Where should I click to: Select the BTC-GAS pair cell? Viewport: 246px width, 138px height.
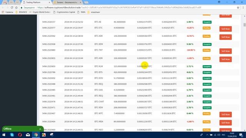click(x=98, y=90)
